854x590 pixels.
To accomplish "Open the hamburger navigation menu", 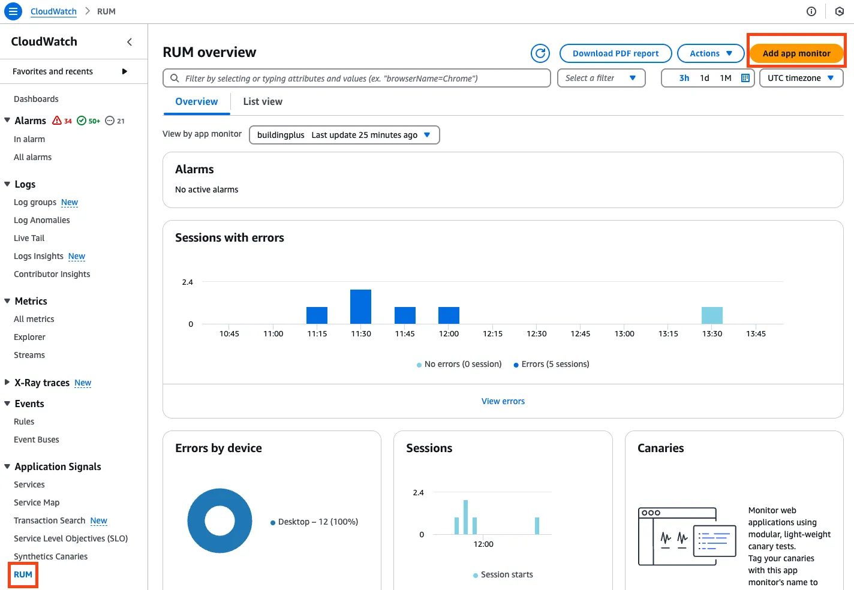I will 13,11.
